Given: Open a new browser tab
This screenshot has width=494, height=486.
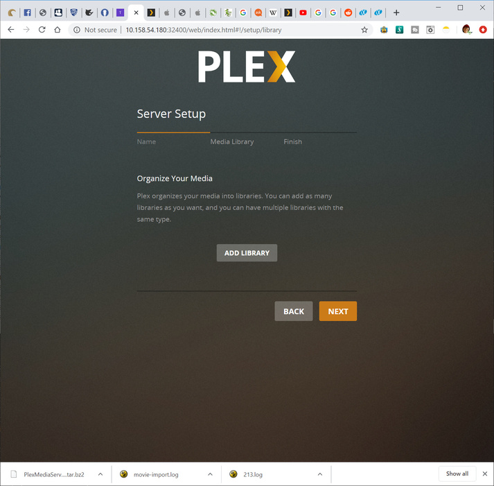Looking at the screenshot, I should pos(396,12).
